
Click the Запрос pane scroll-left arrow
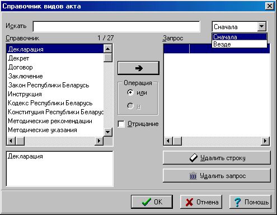click(168, 141)
